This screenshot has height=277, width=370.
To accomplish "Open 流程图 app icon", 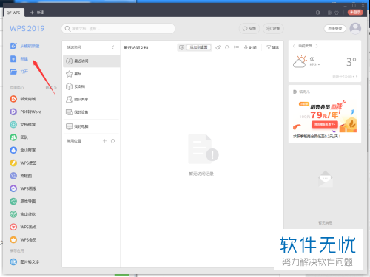I will (13, 176).
